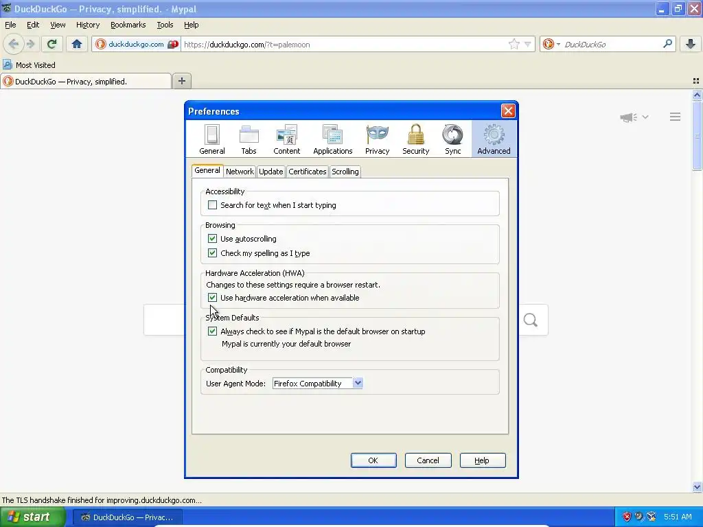703x527 pixels.
Task: Toggle Check my spelling as I type
Action: 212,253
